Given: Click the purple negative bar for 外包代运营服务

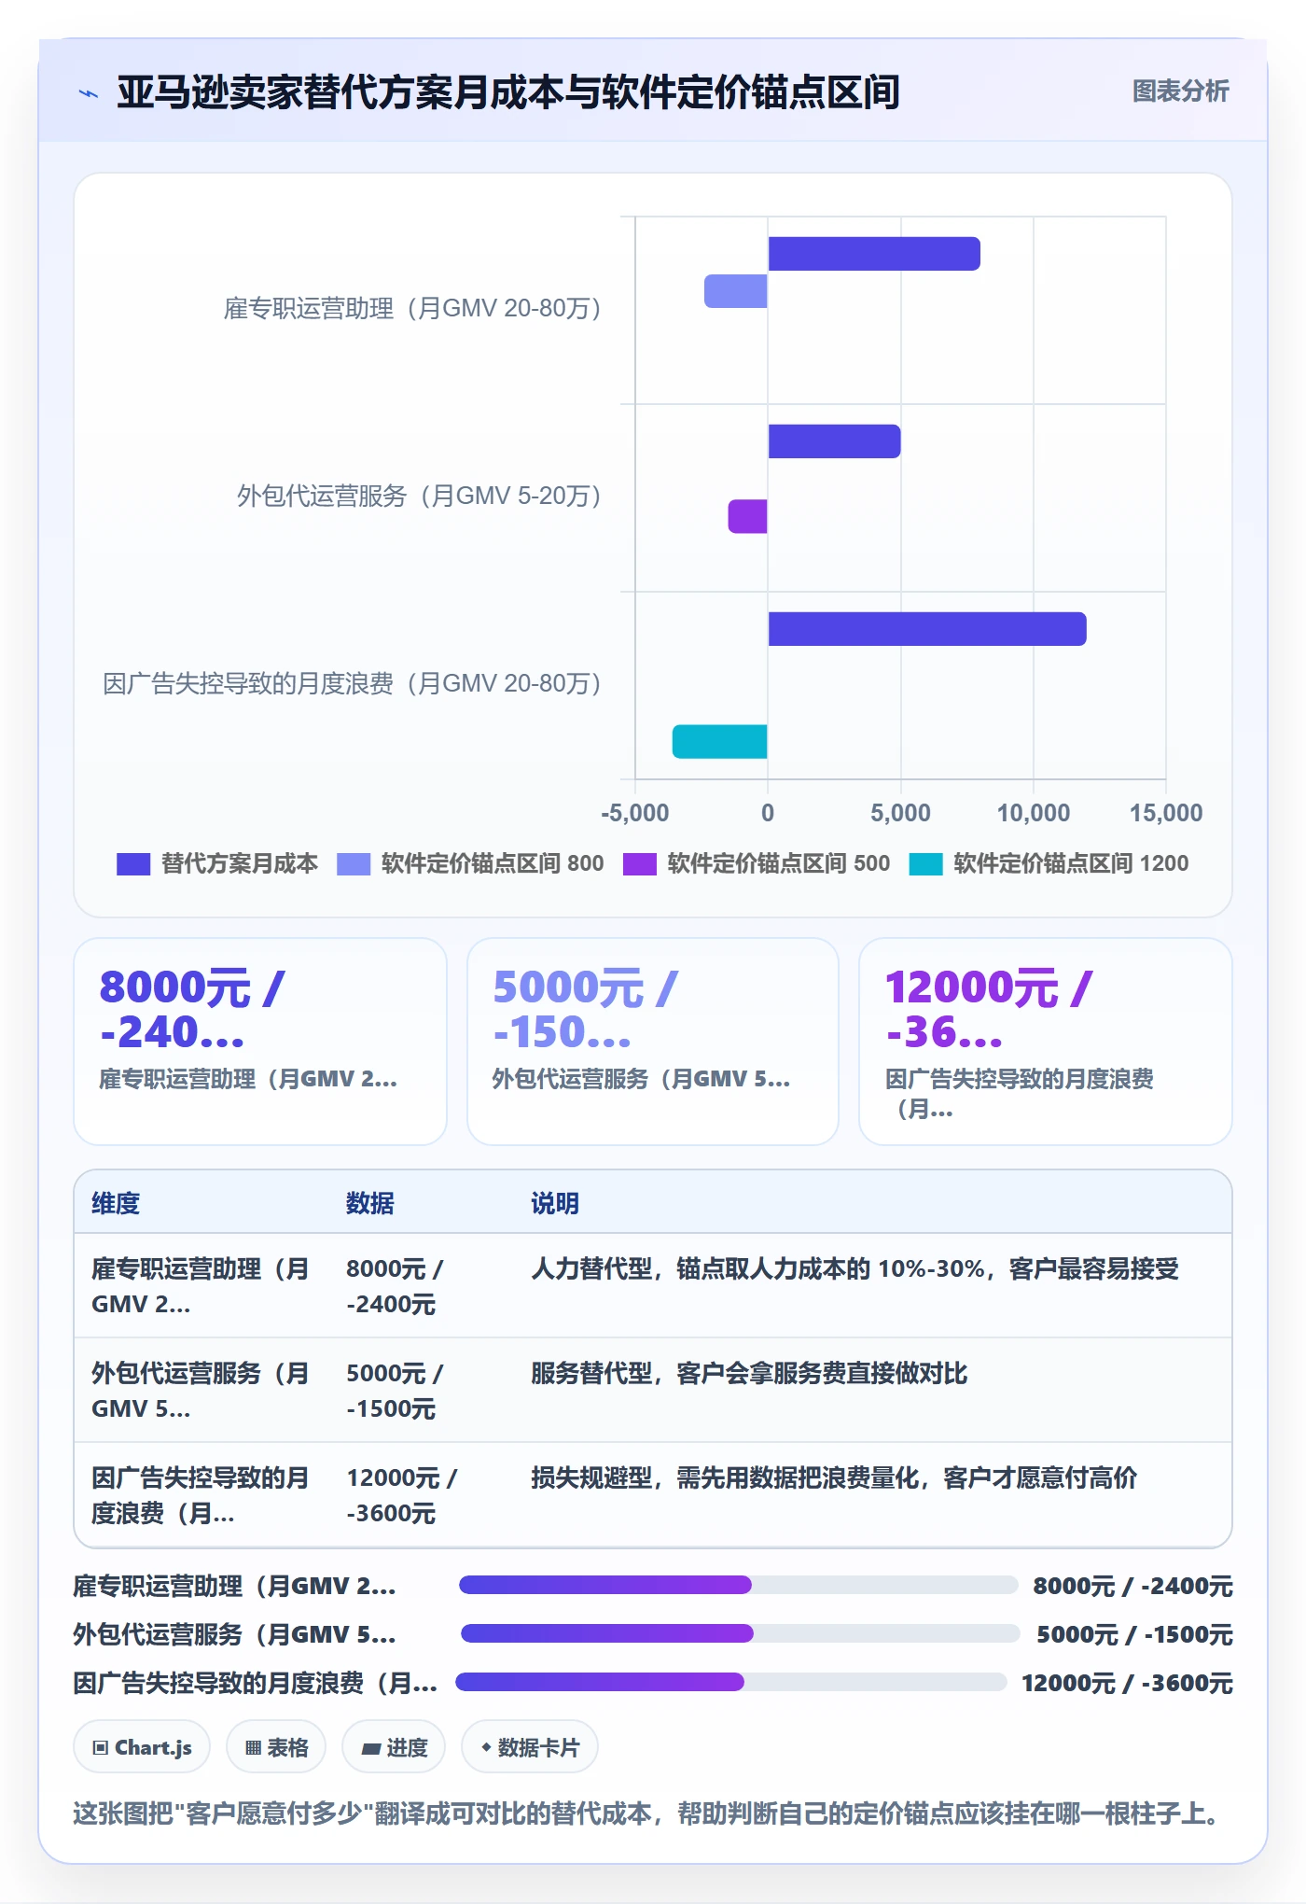Looking at the screenshot, I should tap(747, 516).
